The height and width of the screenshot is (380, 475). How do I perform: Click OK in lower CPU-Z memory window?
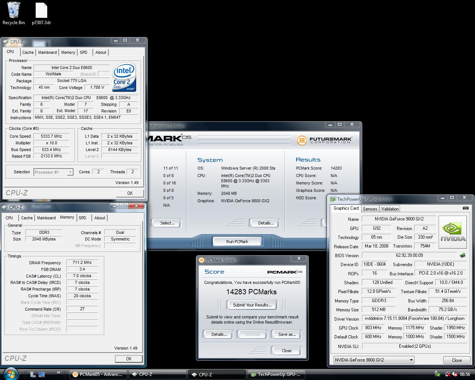[129, 358]
